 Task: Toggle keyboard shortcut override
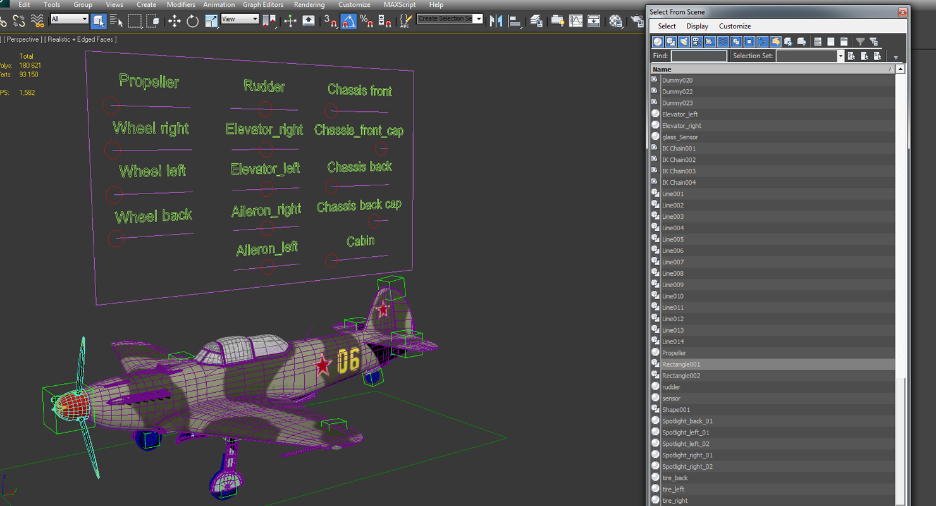tap(309, 20)
